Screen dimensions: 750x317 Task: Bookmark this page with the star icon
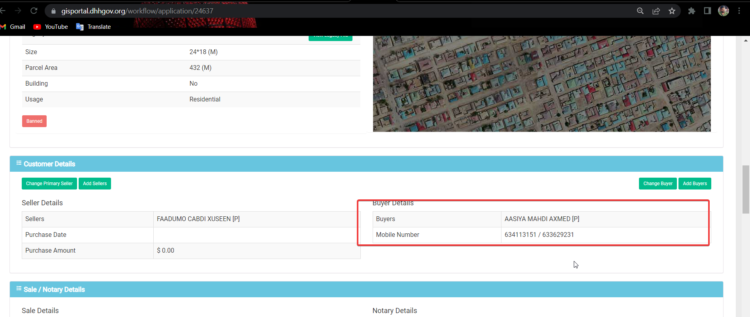point(672,11)
